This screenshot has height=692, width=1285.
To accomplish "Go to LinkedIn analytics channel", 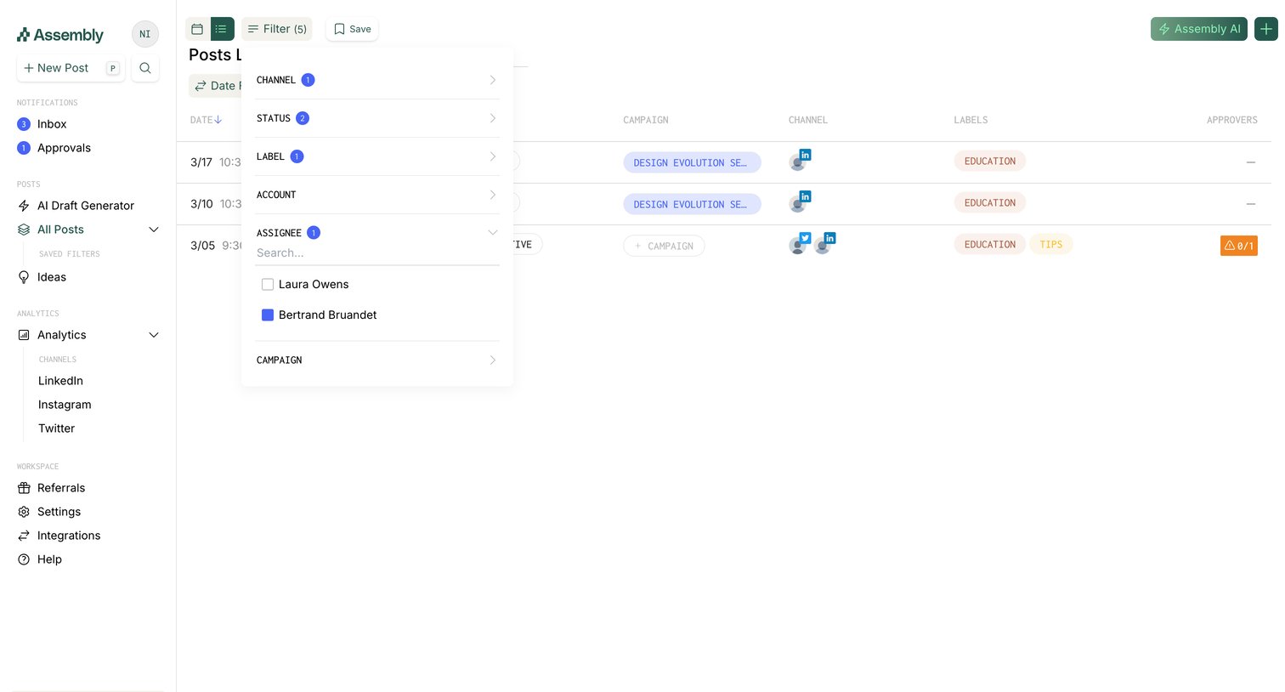I will click(60, 381).
